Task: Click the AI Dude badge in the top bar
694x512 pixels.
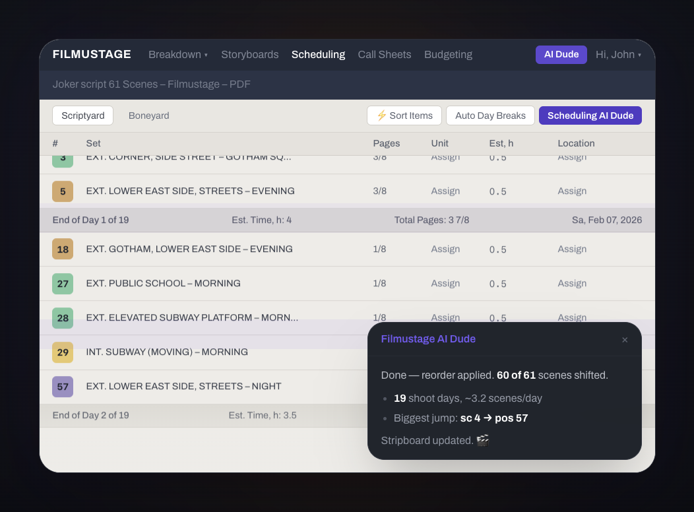Action: point(561,54)
